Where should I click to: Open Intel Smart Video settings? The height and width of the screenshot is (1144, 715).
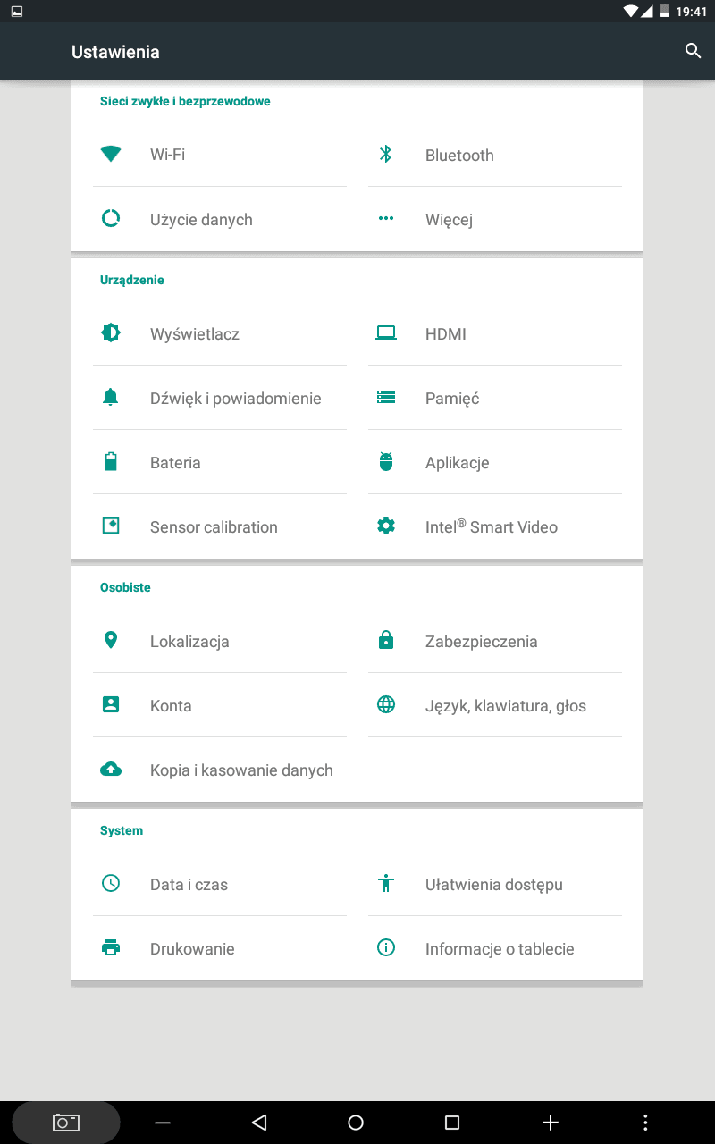(495, 526)
